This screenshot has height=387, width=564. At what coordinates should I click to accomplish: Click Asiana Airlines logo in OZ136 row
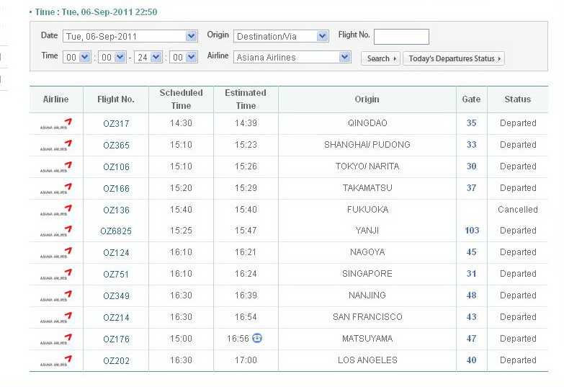[56, 210]
